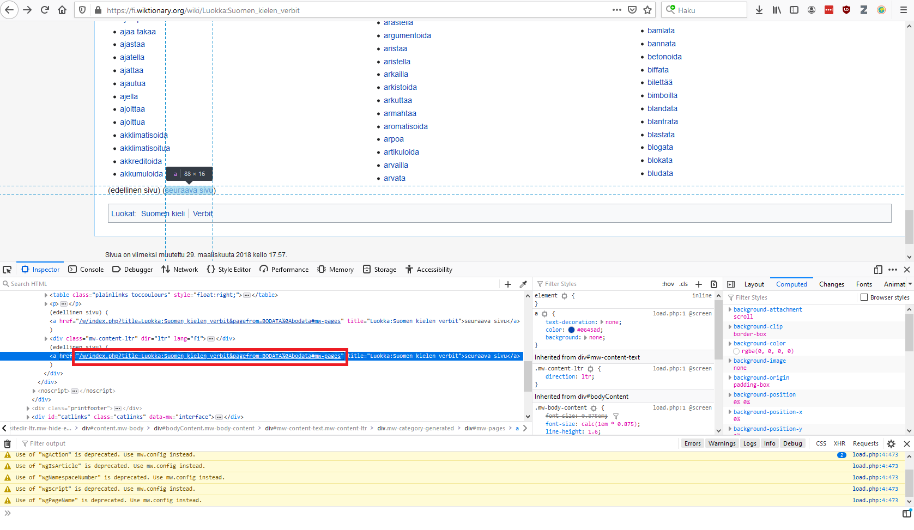Bookmark this page with the star icon

(x=647, y=10)
